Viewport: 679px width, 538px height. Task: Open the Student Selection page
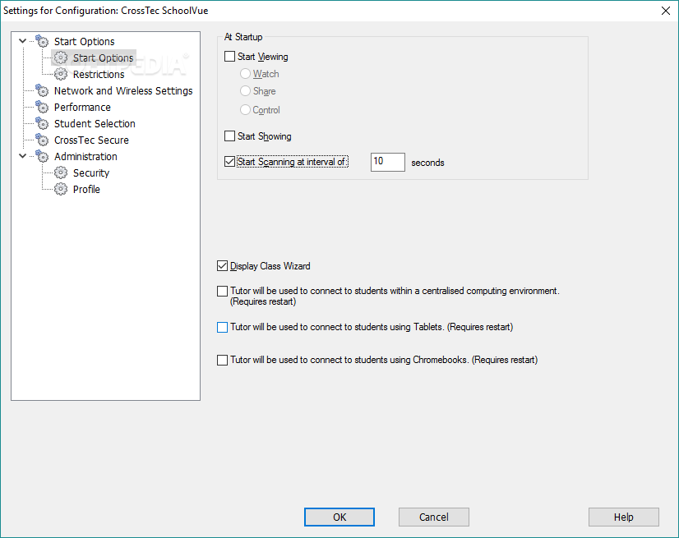point(95,124)
